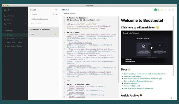Open the Web Design - Client Y folder
This screenshot has height=104, width=179.
[x=15, y=46]
